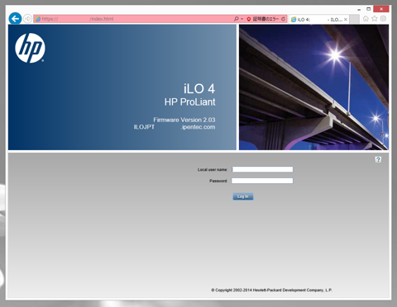Viewport: 397px width, 307px height.
Task: Open the browser Home icon
Action: click(366, 19)
